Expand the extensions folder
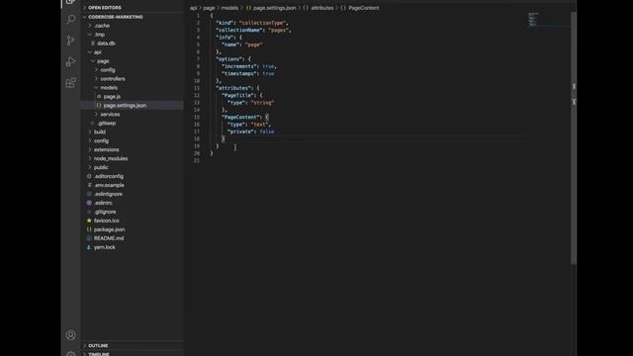The image size is (633, 356). pyautogui.click(x=106, y=149)
